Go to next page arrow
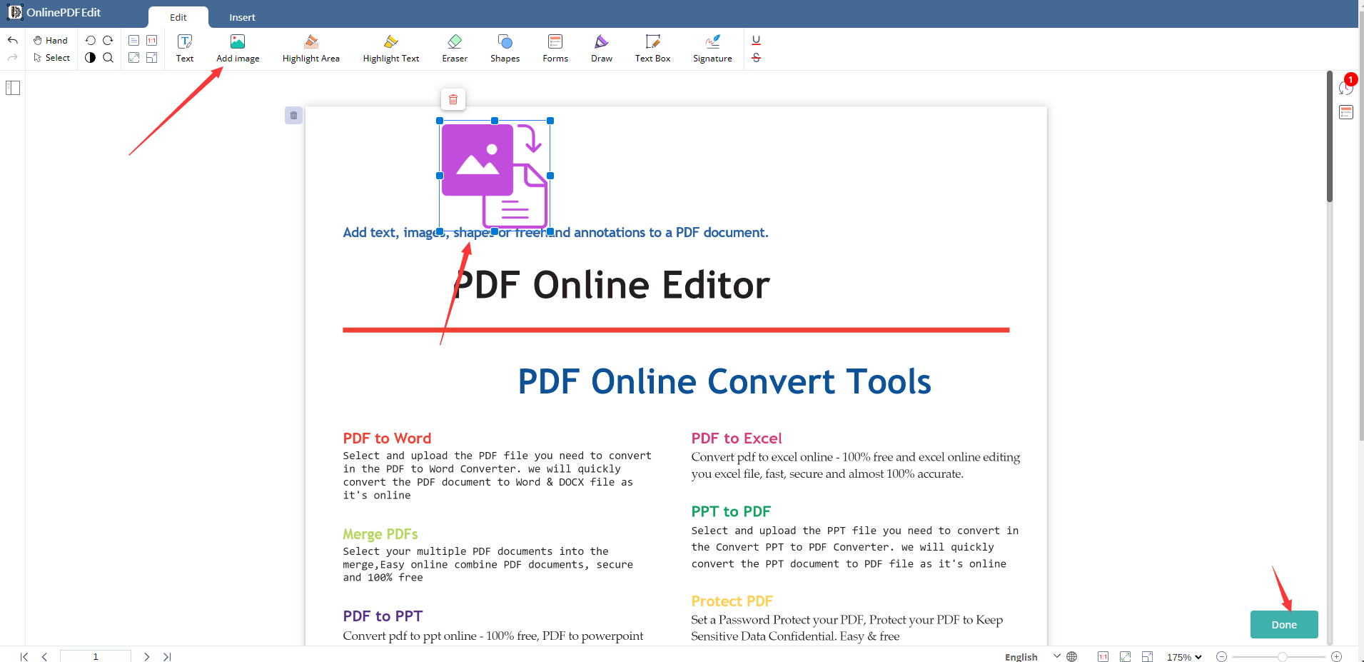The width and height of the screenshot is (1364, 662). (x=146, y=657)
